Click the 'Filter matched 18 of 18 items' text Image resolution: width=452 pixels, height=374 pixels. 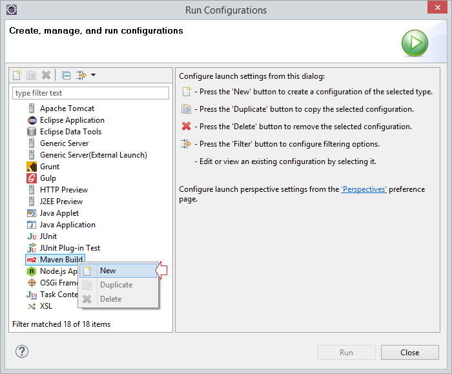coord(61,324)
